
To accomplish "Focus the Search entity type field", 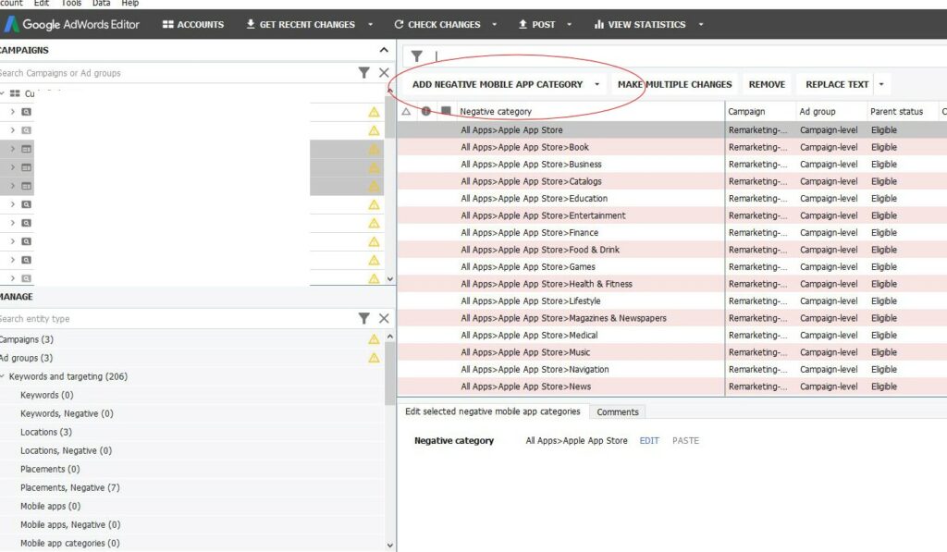I will (x=175, y=319).
